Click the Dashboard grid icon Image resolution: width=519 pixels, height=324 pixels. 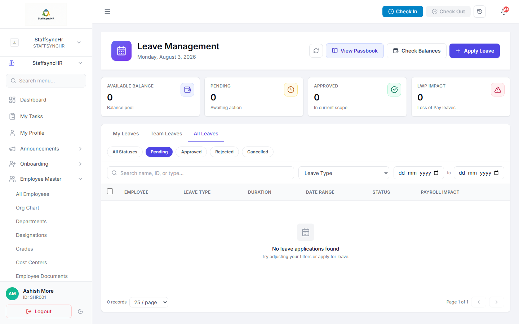point(12,100)
